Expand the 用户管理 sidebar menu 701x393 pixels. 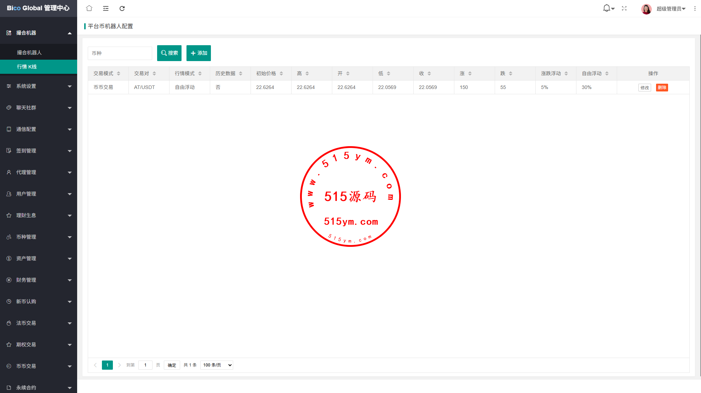38,194
